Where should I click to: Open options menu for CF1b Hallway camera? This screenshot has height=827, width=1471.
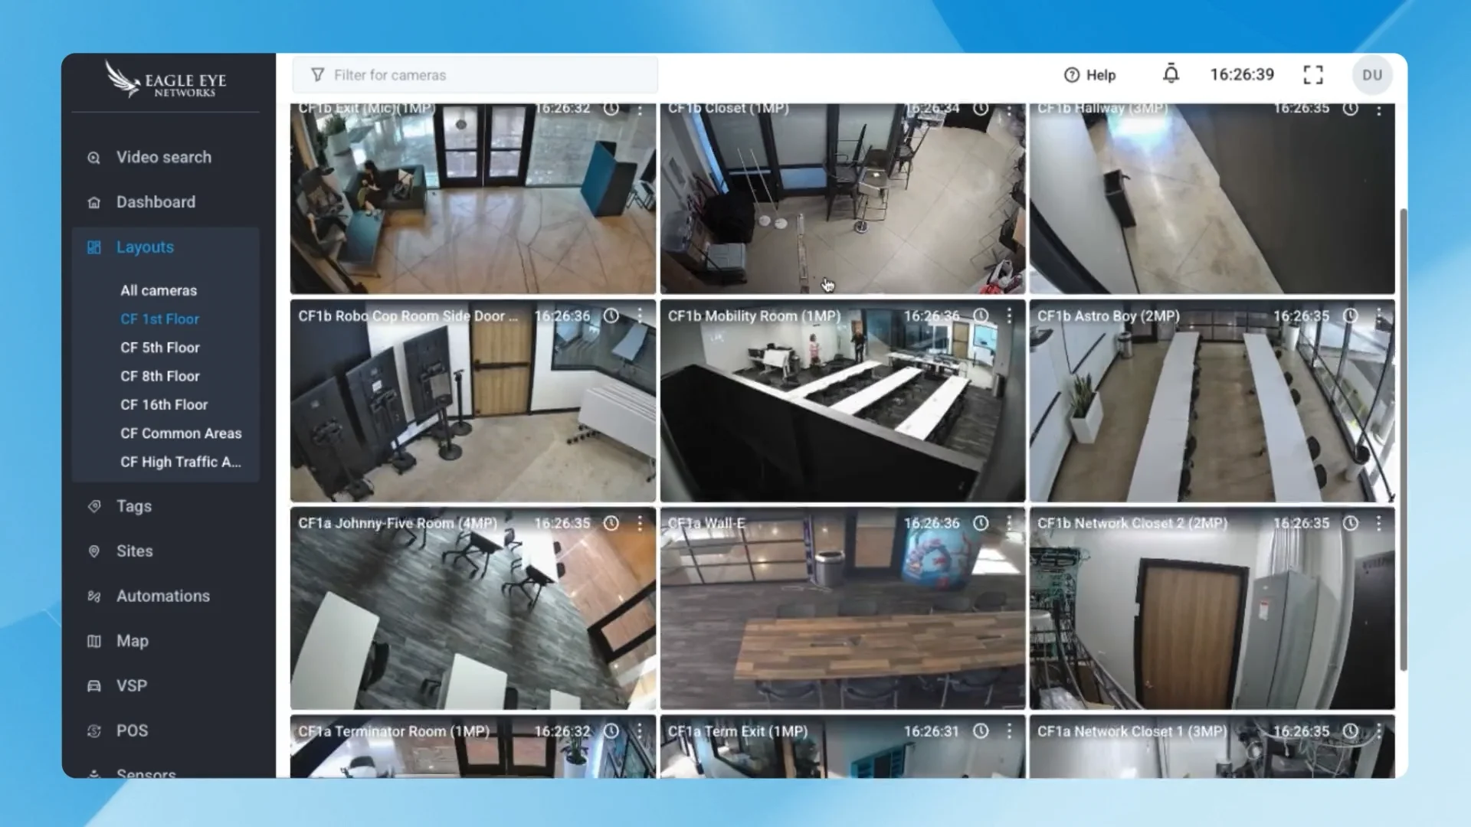[1379, 110]
